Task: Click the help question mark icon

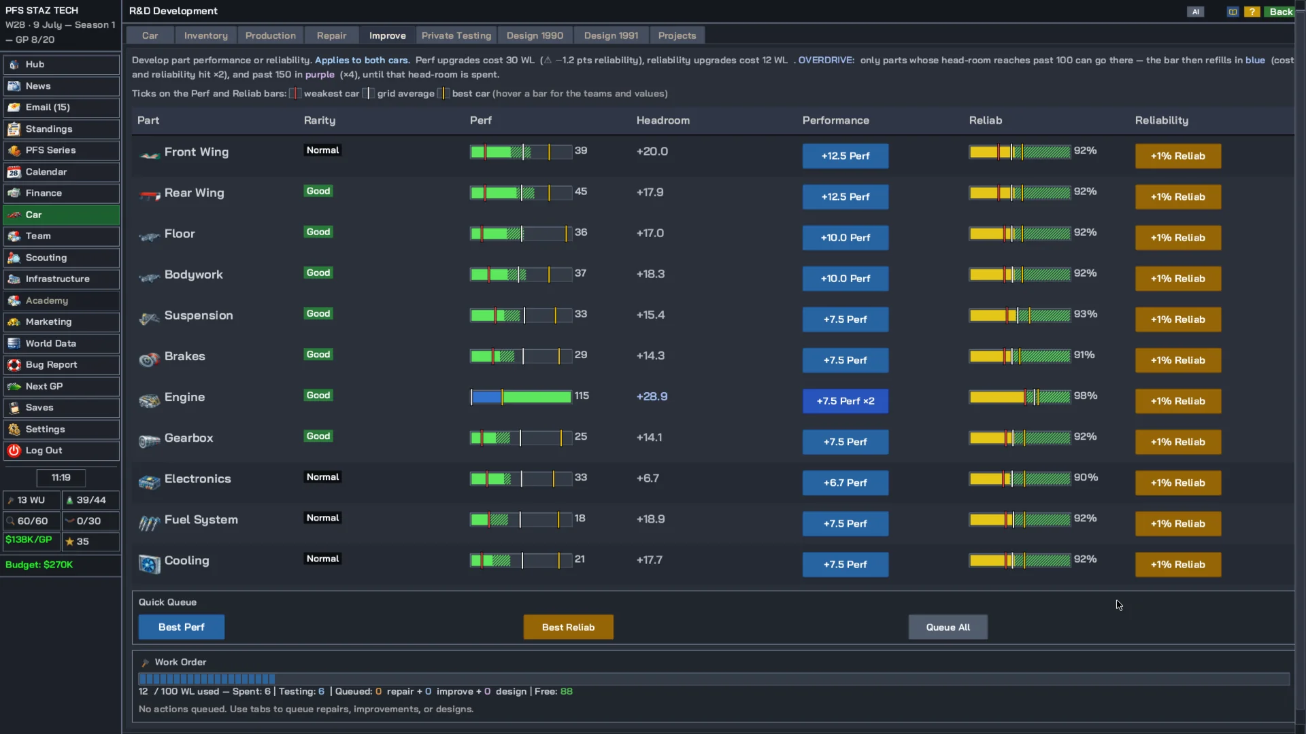Action: [x=1252, y=12]
